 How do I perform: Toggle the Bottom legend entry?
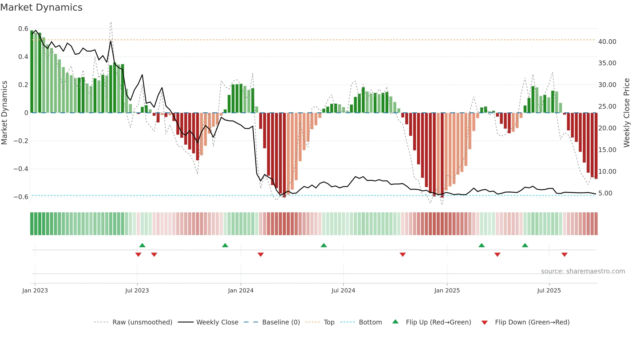click(361, 322)
